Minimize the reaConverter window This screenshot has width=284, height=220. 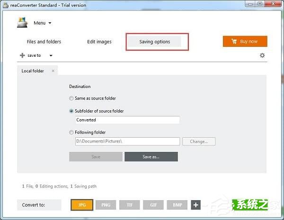[x=250, y=4]
